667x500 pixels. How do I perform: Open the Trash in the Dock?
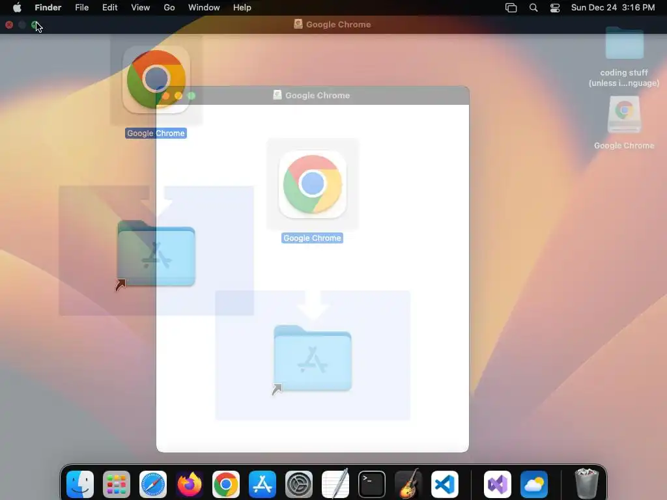(587, 484)
